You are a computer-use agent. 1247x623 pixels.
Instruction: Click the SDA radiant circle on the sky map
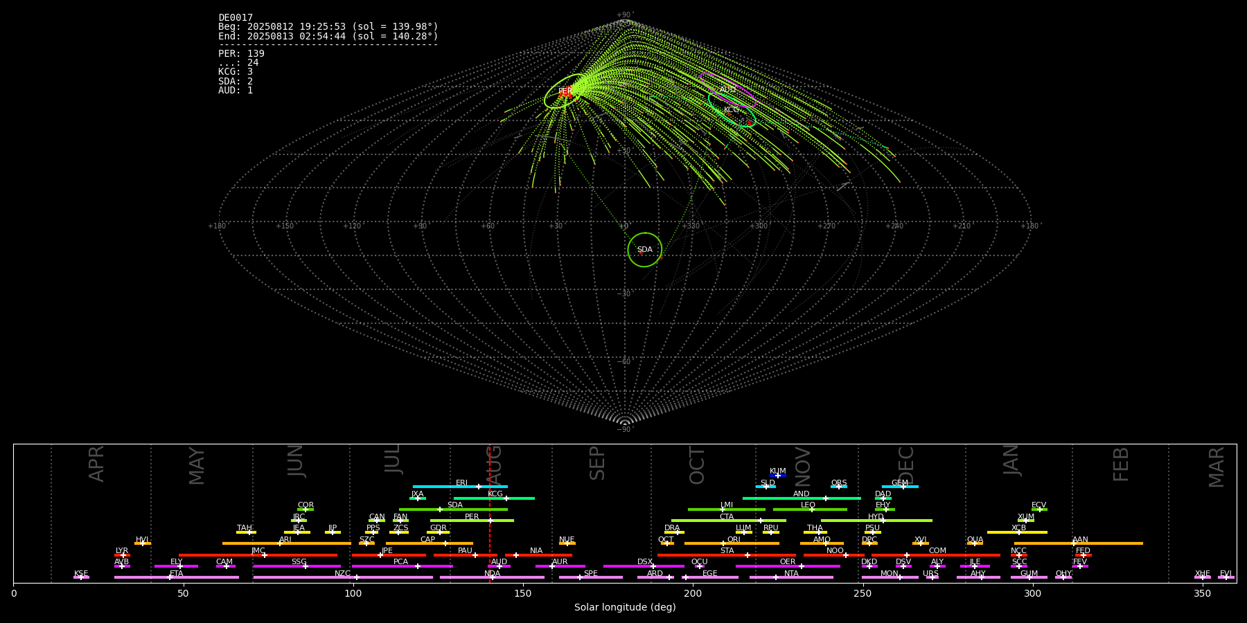pyautogui.click(x=644, y=249)
